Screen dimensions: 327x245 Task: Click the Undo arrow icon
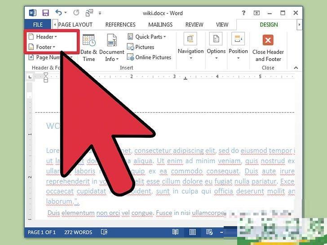tap(59, 13)
